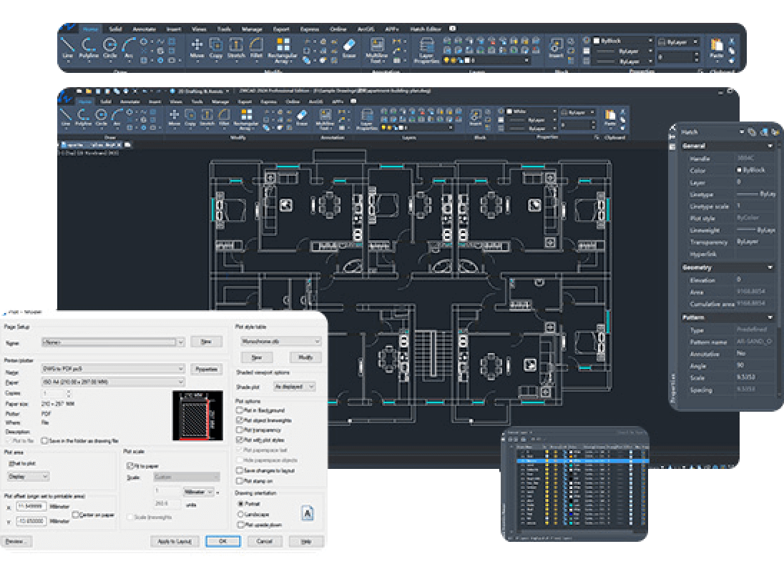Enable Plot in Background checkbox
The height and width of the screenshot is (579, 784).
240,411
